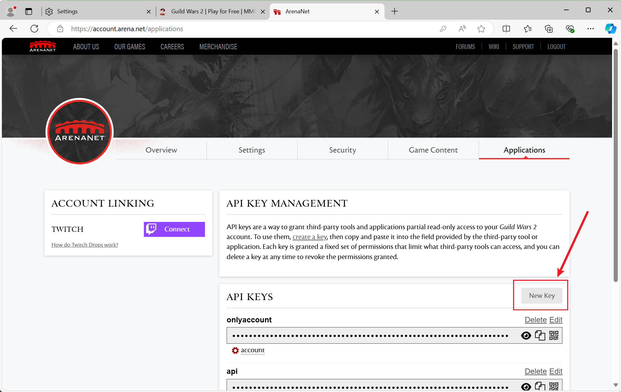Image resolution: width=621 pixels, height=392 pixels.
Task: Open the Security account tab
Action: (342, 150)
